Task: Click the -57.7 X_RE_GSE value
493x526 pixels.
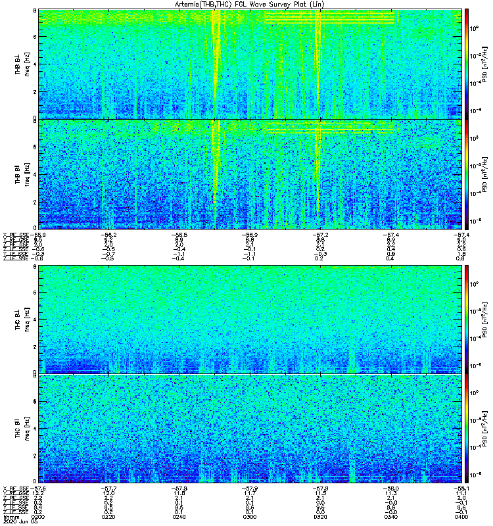Action: click(x=108, y=489)
